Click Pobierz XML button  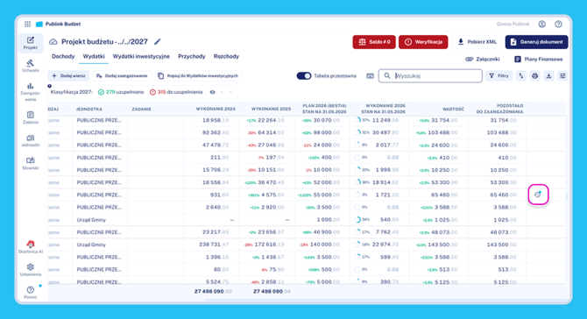(x=477, y=42)
